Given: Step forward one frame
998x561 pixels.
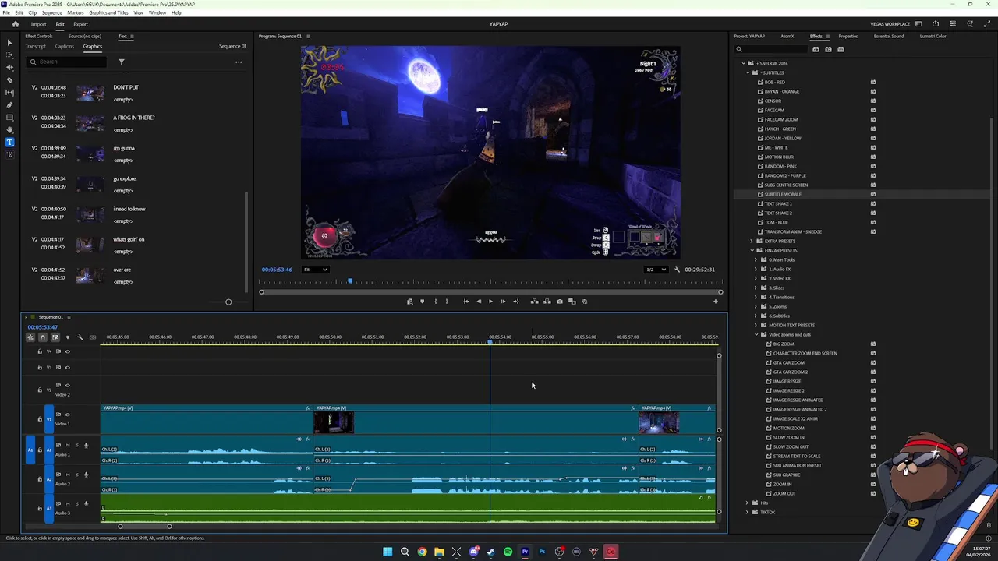Looking at the screenshot, I should [x=503, y=302].
